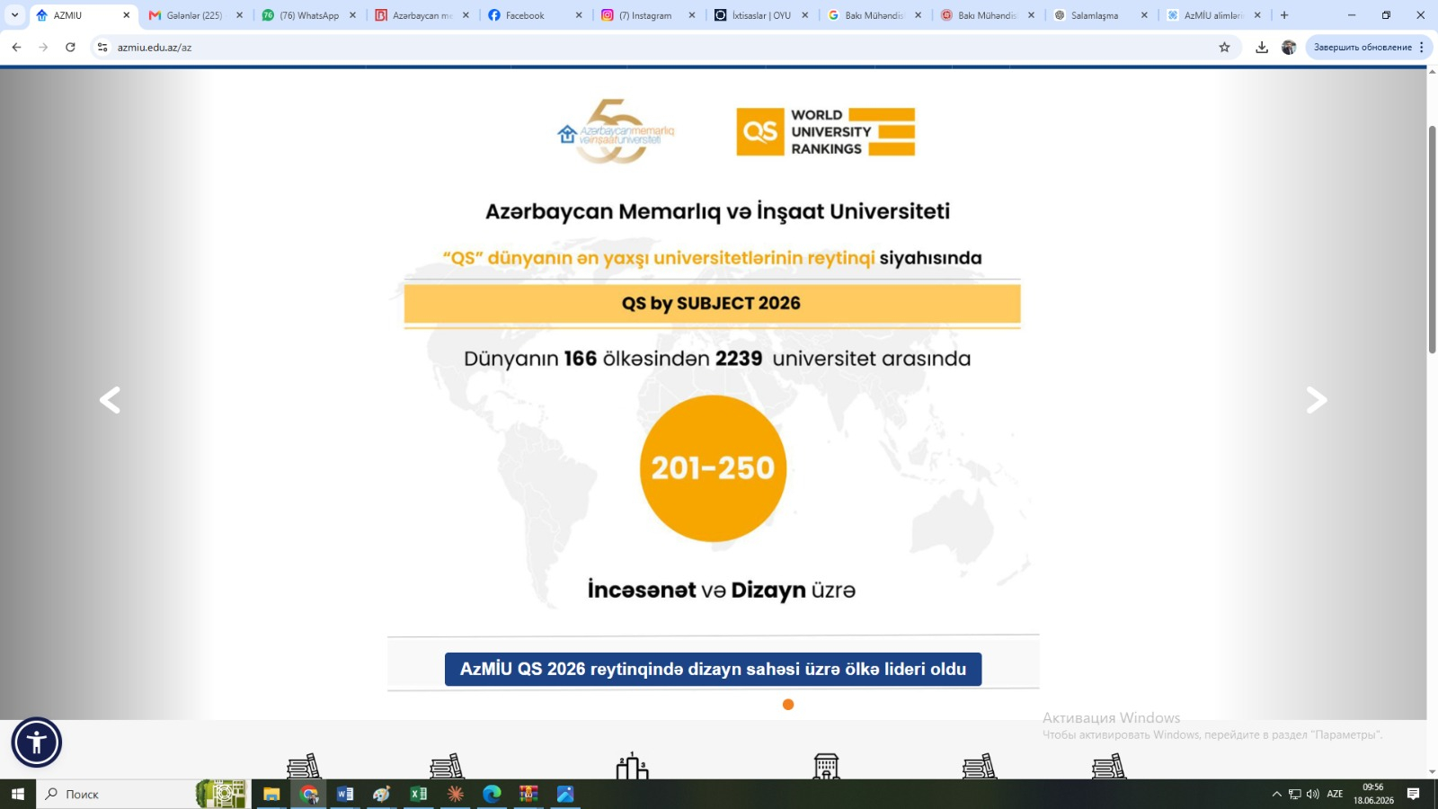Image resolution: width=1438 pixels, height=809 pixels.
Task: Click the browser forward arrow
Action: coord(43,47)
